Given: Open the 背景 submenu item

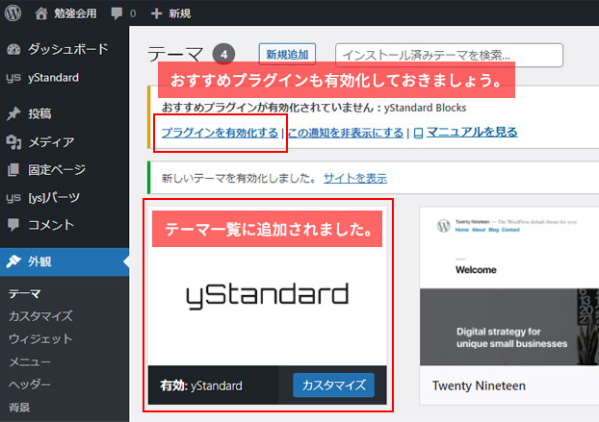Looking at the screenshot, I should point(19,408).
